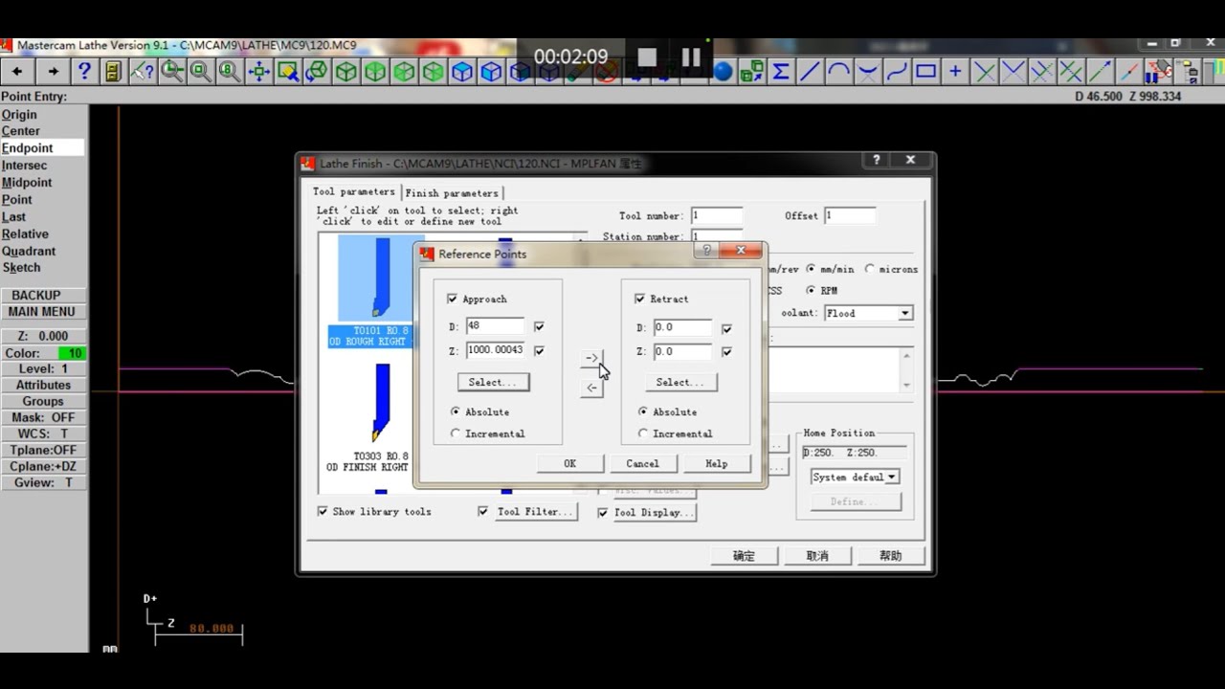Image resolution: width=1225 pixels, height=689 pixels.
Task: Select the Analyze entity question-mark icon
Action: click(x=143, y=71)
